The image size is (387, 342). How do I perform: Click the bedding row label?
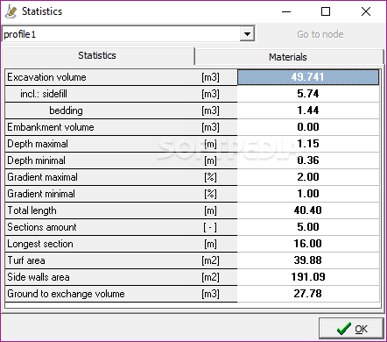[x=66, y=110]
